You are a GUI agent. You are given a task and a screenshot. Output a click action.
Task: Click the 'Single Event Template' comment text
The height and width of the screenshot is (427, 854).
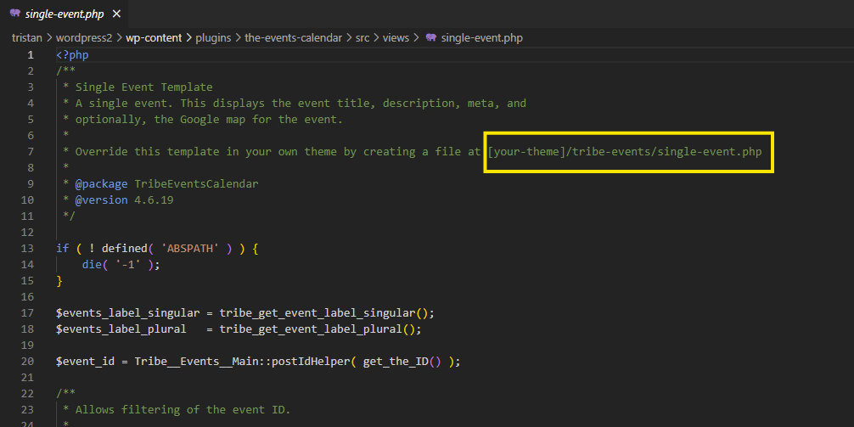(143, 87)
